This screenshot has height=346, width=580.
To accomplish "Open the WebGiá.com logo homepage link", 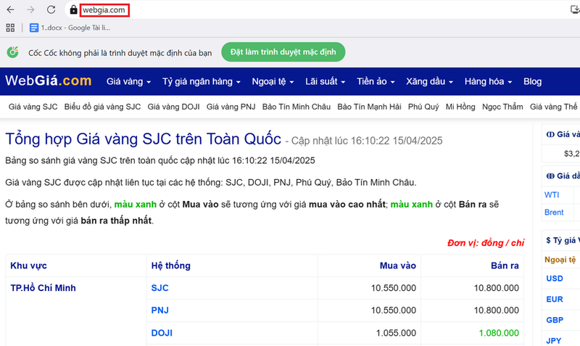I will pyautogui.click(x=48, y=81).
